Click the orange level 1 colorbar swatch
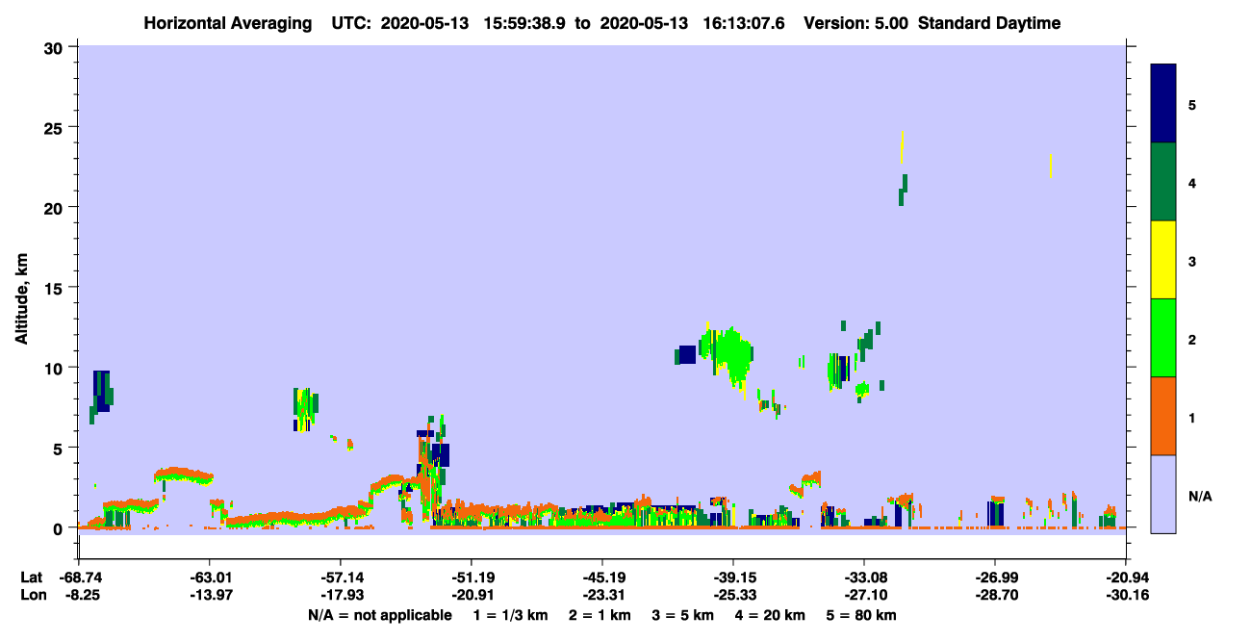Viewport: 1251px width, 642px height. pos(1163,416)
